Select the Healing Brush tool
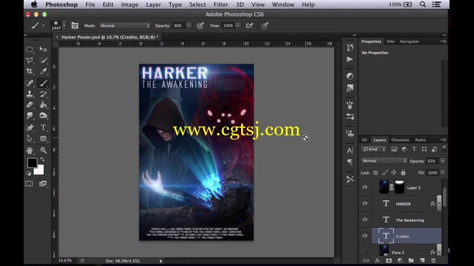This screenshot has width=474, height=266. 30,83
